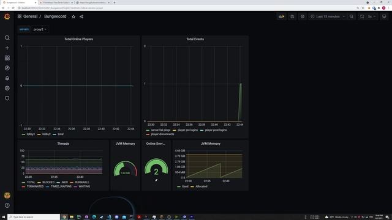Open Total Online Players panel title menu

point(78,39)
